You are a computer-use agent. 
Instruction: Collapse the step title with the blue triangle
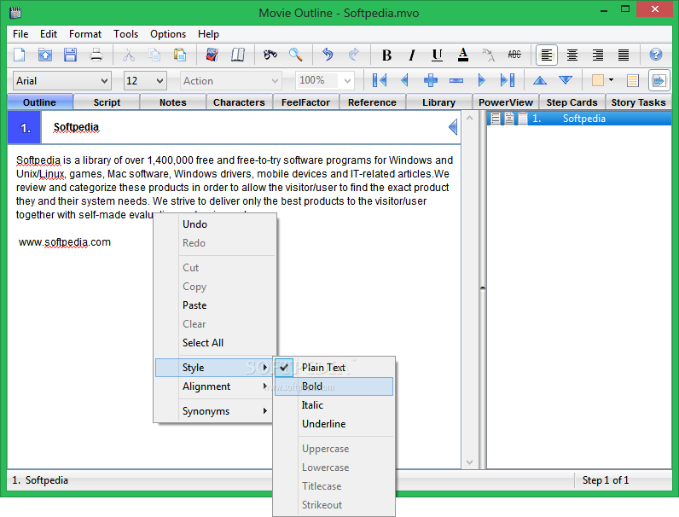453,127
